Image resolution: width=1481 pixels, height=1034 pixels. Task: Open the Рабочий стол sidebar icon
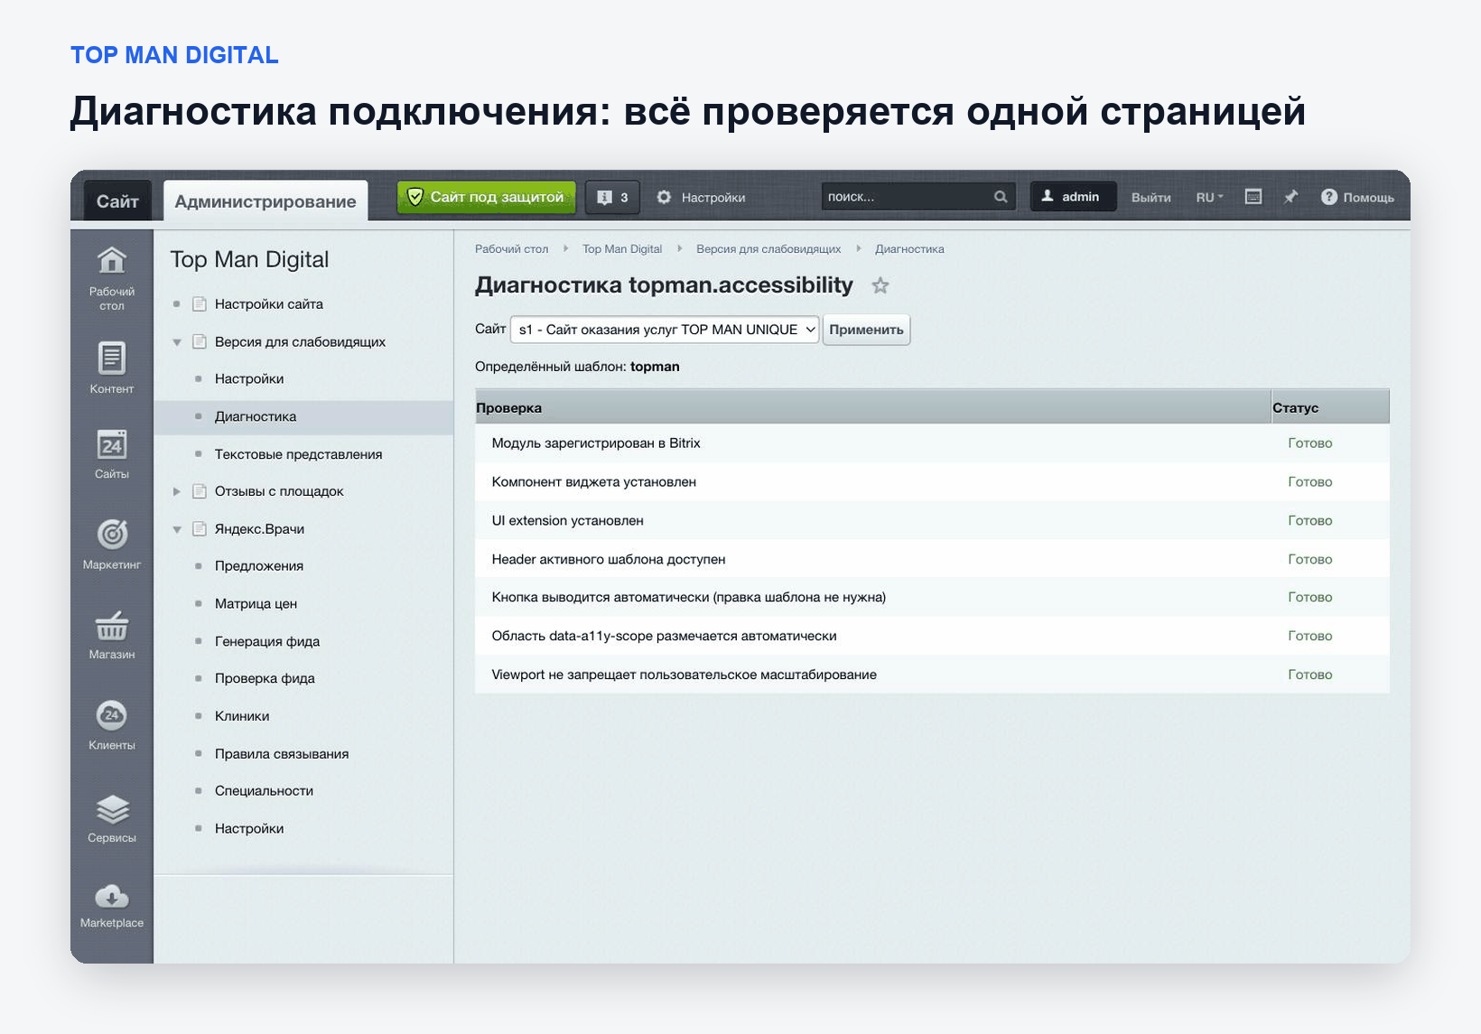click(x=111, y=277)
